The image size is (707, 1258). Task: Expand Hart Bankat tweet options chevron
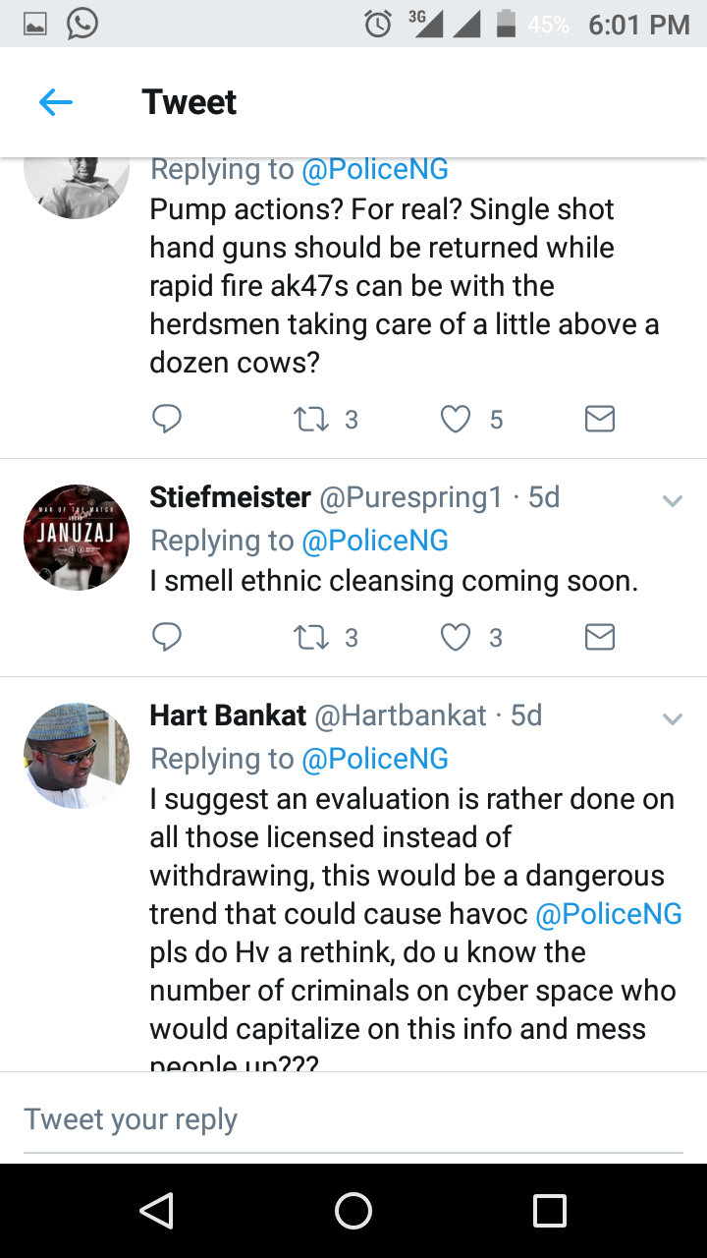[673, 719]
